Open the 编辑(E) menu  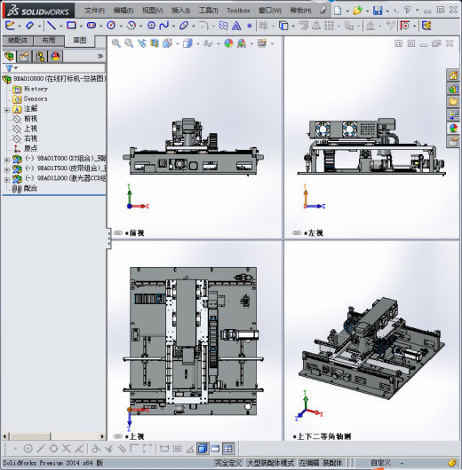(123, 11)
